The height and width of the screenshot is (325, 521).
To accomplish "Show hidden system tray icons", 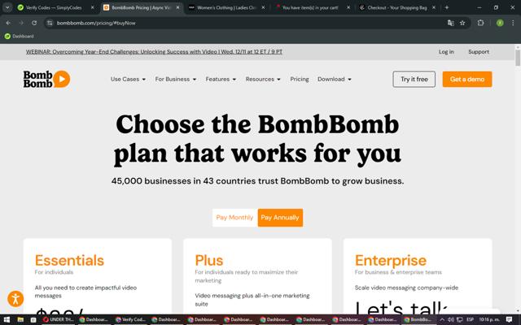I will pyautogui.click(x=442, y=319).
